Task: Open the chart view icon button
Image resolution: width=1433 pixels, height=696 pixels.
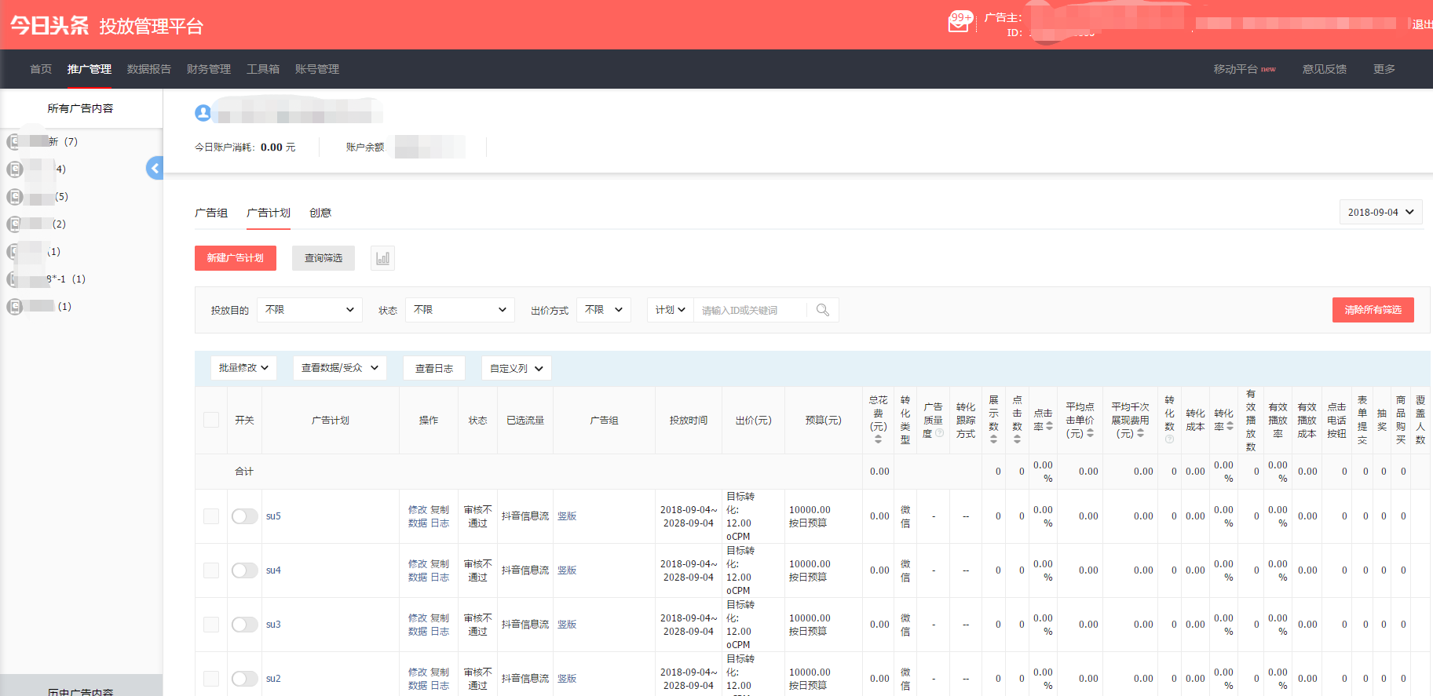Action: (x=382, y=258)
